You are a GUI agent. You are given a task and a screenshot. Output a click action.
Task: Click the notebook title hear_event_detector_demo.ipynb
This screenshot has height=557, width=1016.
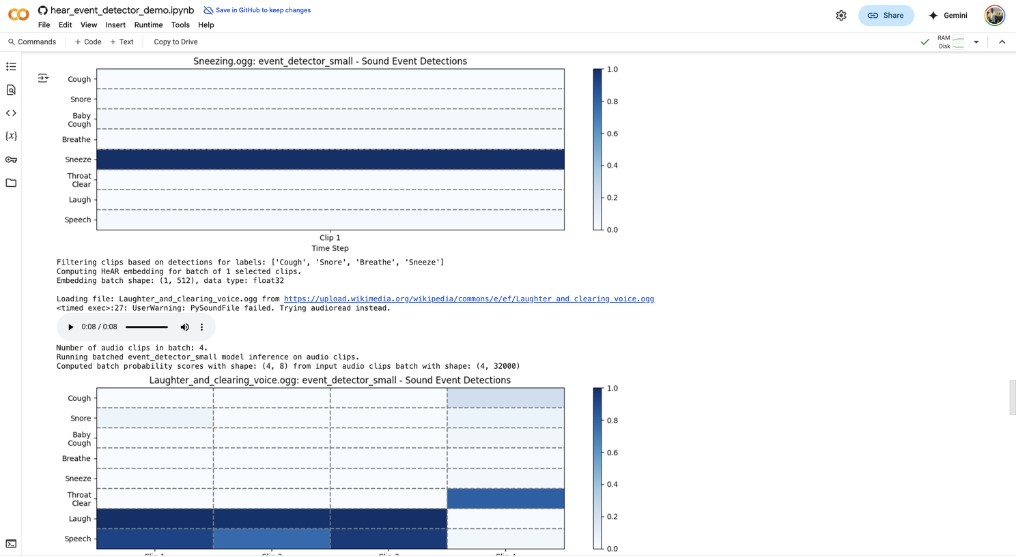coord(122,10)
